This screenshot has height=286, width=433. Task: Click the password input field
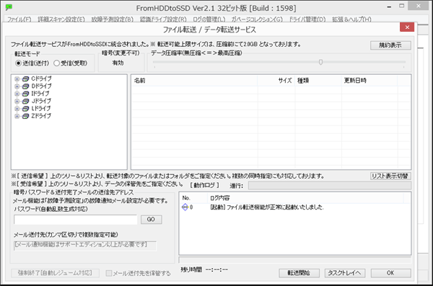click(x=75, y=220)
